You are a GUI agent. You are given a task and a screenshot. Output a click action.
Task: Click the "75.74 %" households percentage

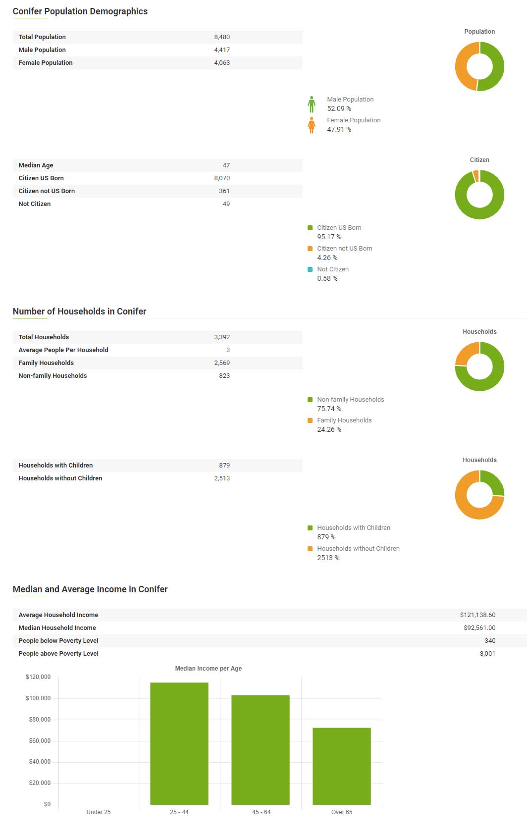click(x=329, y=409)
